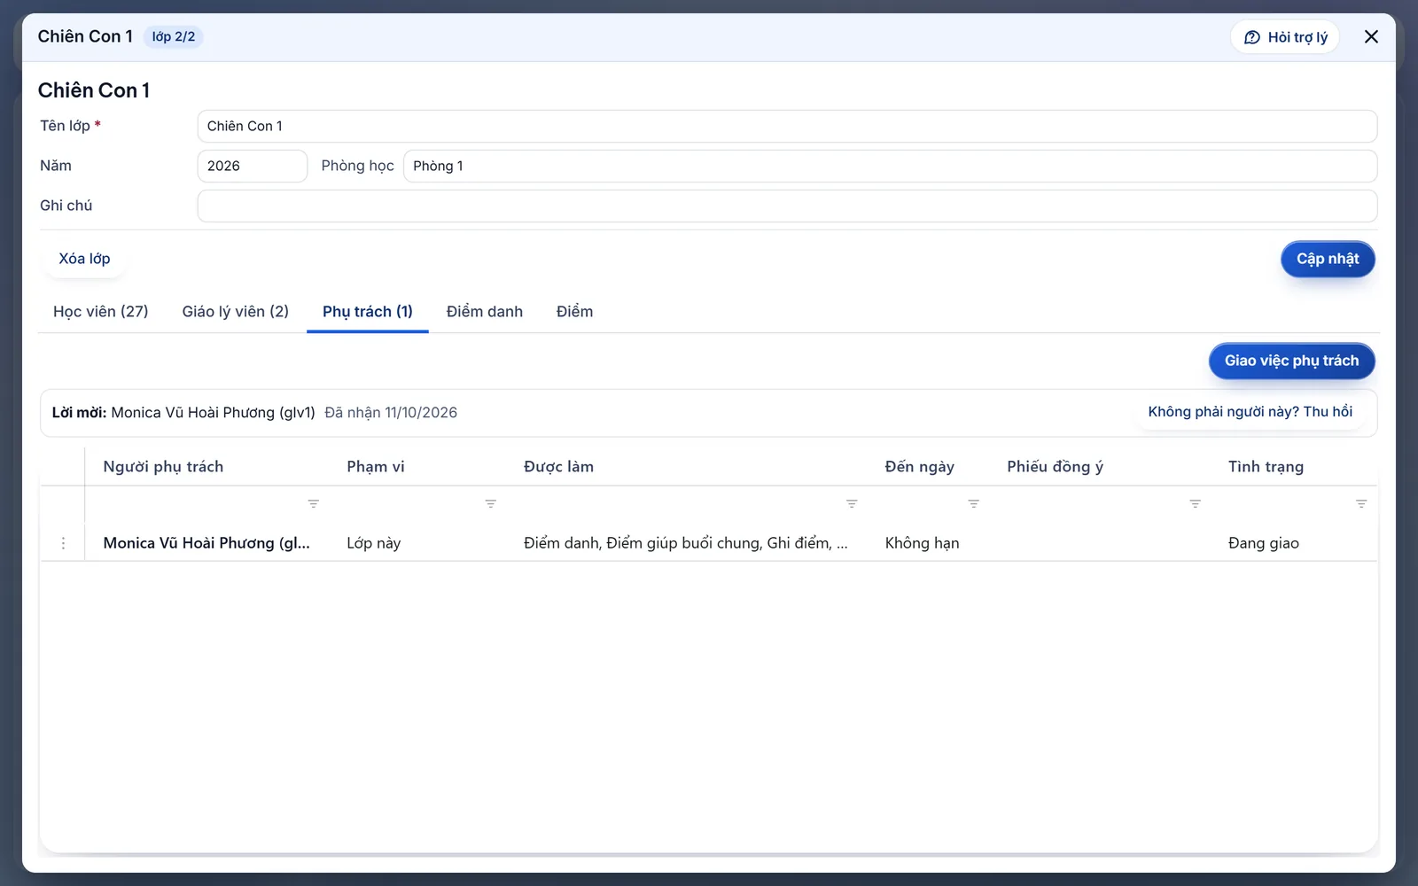
Task: Filter the Phiếu đồng ý column
Action: point(1195,503)
